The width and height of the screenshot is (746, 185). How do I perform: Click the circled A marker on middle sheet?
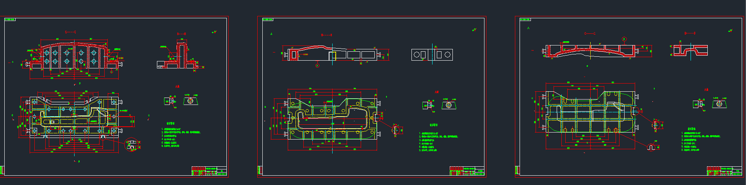[317, 66]
